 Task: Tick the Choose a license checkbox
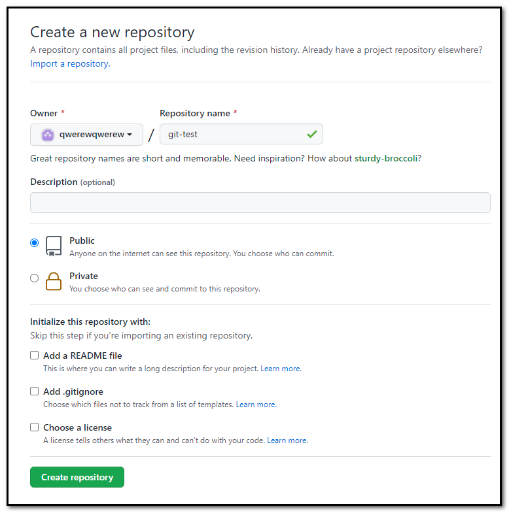(x=35, y=427)
